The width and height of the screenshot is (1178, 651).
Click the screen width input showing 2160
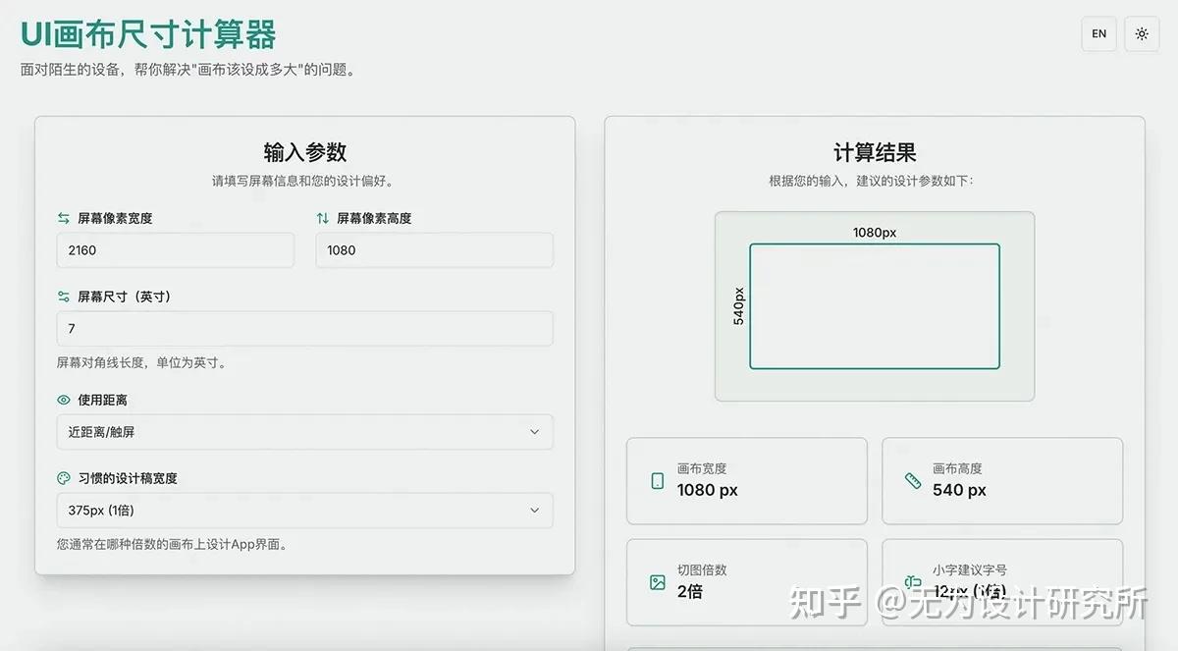[175, 249]
